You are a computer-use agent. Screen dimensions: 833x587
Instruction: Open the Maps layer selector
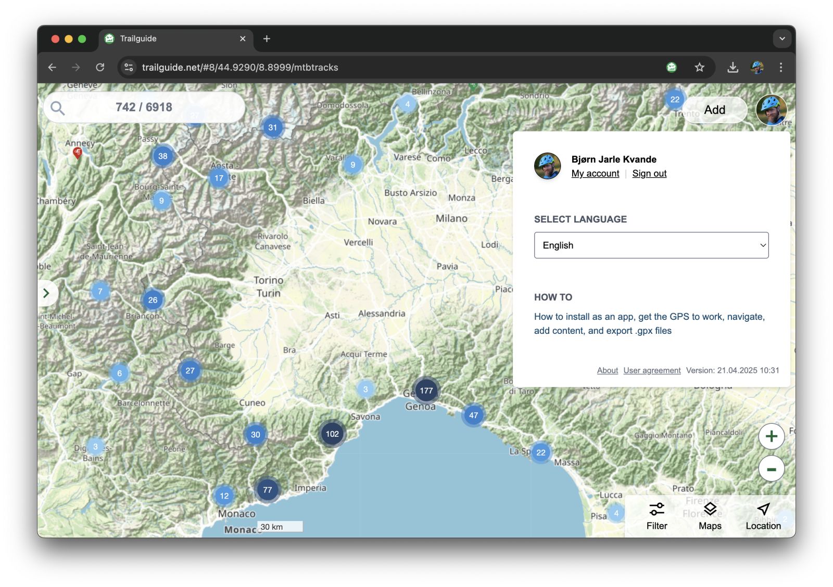pos(710,516)
